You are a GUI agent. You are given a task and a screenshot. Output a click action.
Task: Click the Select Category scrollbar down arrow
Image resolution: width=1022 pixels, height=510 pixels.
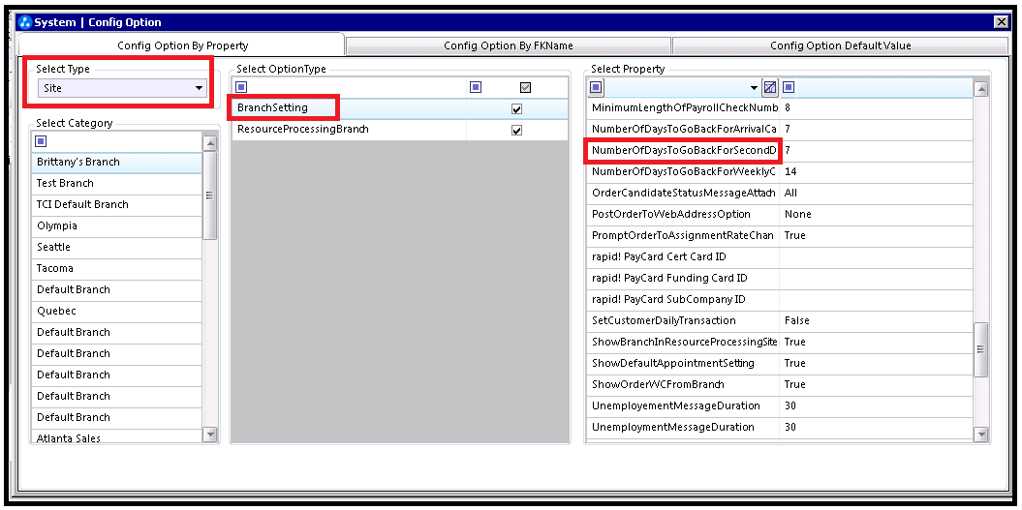pyautogui.click(x=210, y=434)
